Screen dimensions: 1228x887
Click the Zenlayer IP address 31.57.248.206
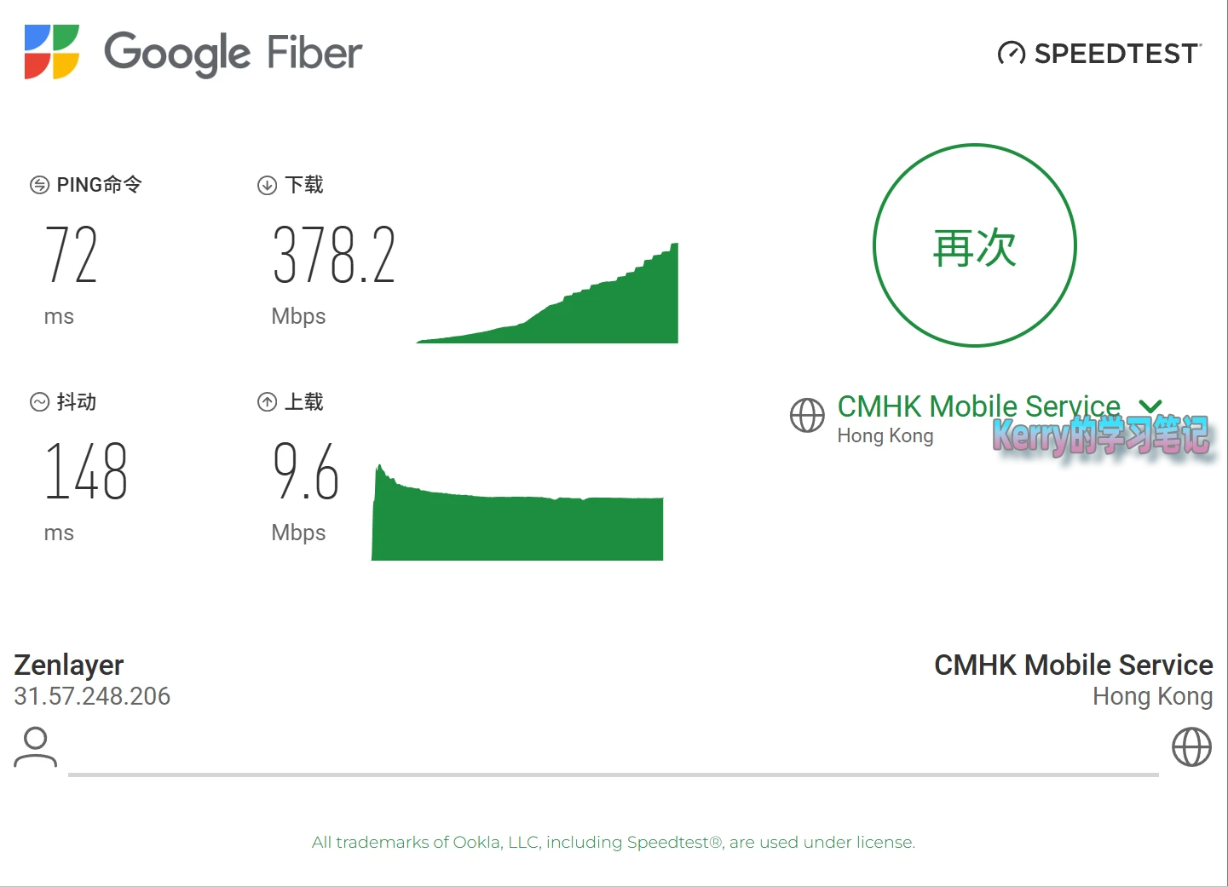coord(92,696)
